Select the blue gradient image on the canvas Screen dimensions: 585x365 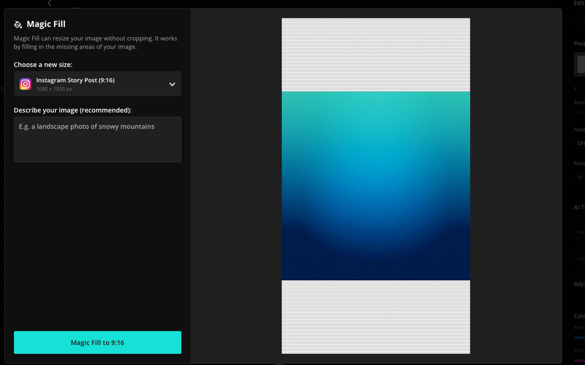376,184
